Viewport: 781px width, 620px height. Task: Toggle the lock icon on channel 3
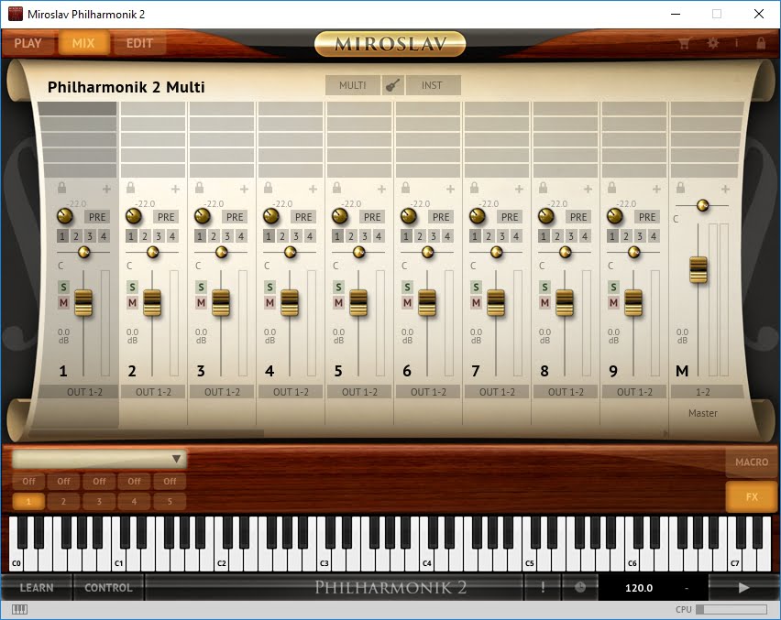pyautogui.click(x=199, y=188)
